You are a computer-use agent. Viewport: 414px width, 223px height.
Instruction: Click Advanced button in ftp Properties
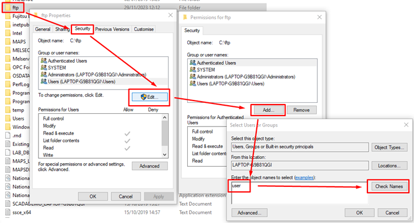tap(150, 166)
